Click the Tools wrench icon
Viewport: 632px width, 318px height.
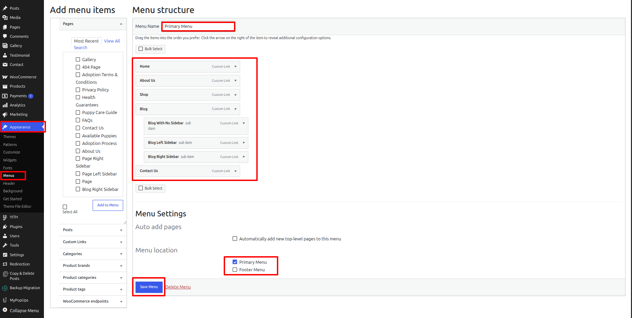5,245
